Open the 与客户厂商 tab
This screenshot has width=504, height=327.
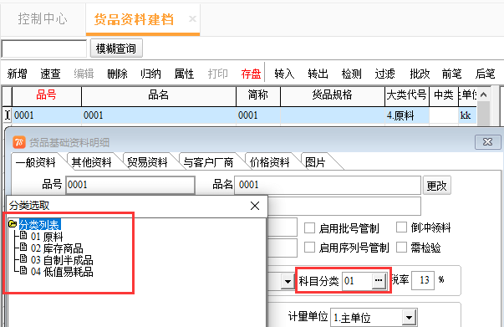(x=208, y=162)
